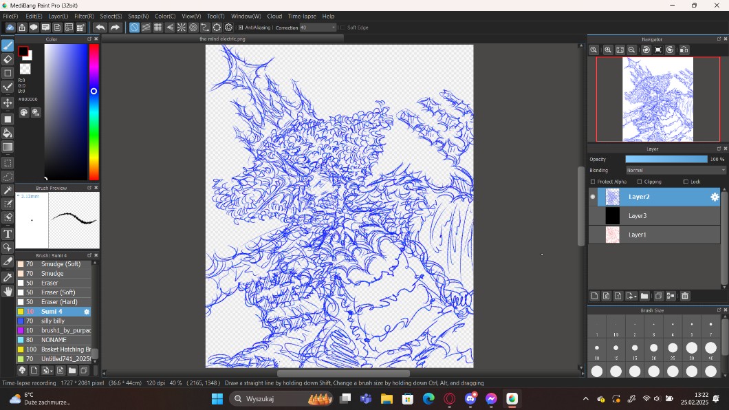Delete layer with the trash icon
Viewport: 729px width, 410px height.
click(685, 296)
